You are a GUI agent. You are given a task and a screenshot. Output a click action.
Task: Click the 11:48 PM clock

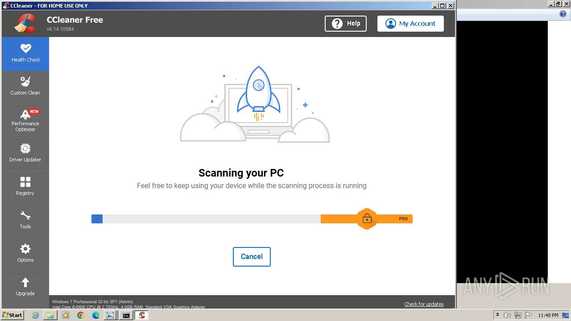coord(548,315)
